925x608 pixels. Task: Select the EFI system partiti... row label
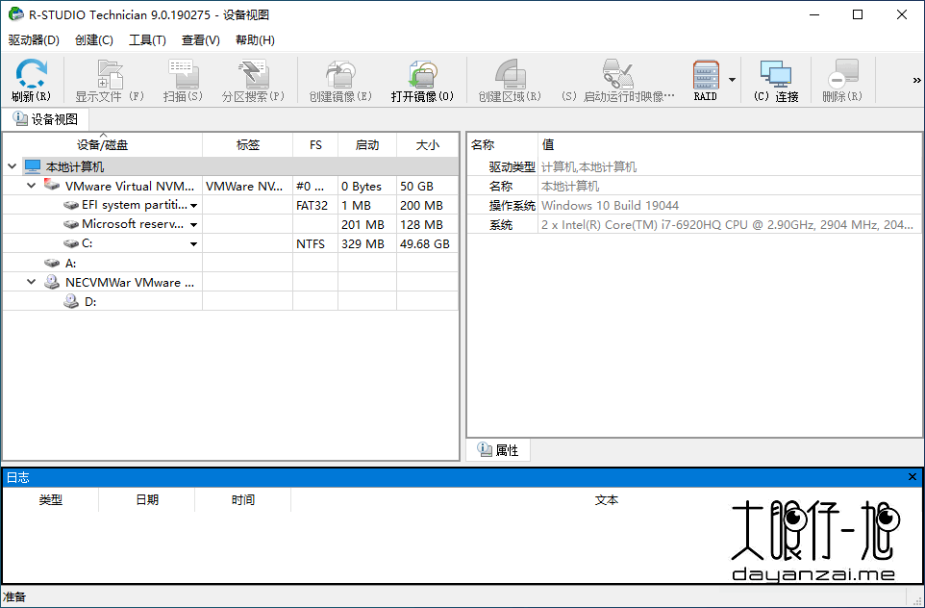pos(135,205)
